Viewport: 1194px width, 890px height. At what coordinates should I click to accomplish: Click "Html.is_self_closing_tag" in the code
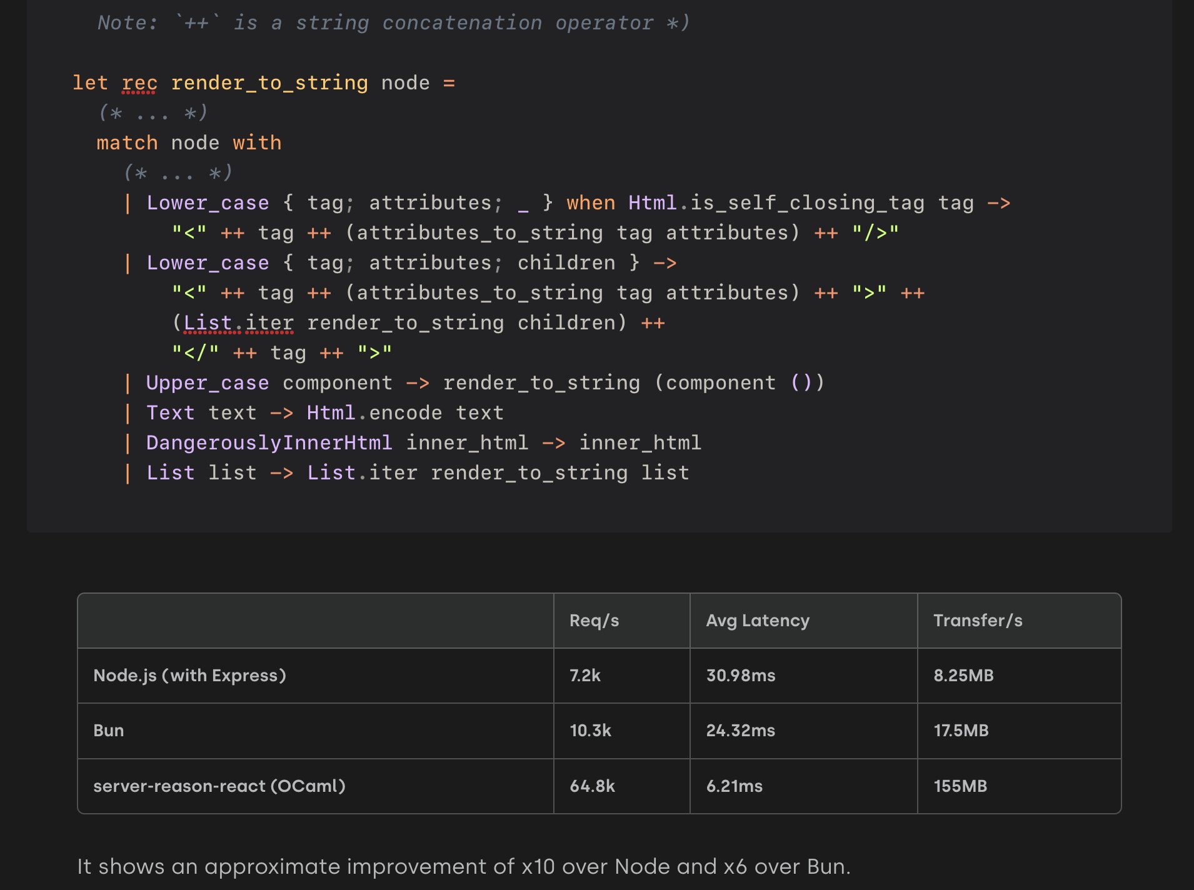776,202
